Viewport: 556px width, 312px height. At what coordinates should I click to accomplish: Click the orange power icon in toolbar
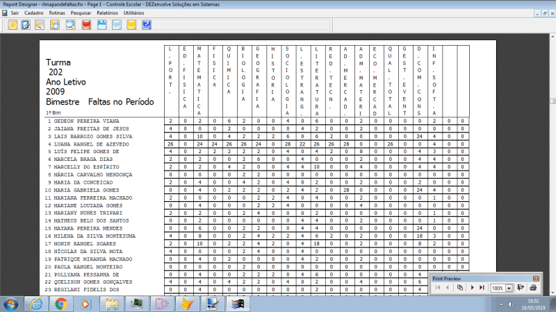[13, 25]
